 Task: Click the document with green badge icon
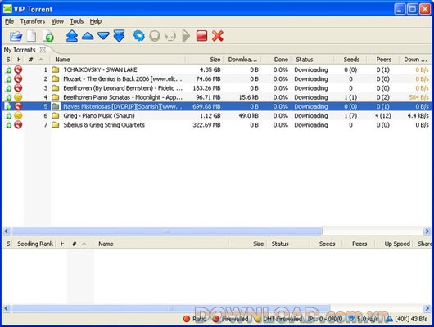pos(48,36)
